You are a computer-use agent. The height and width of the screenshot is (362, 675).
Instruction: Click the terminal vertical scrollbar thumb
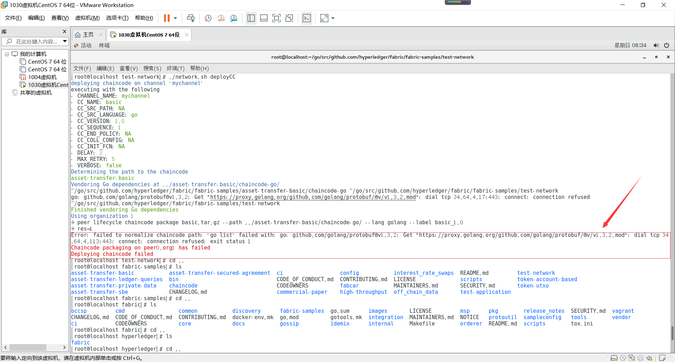point(672,333)
